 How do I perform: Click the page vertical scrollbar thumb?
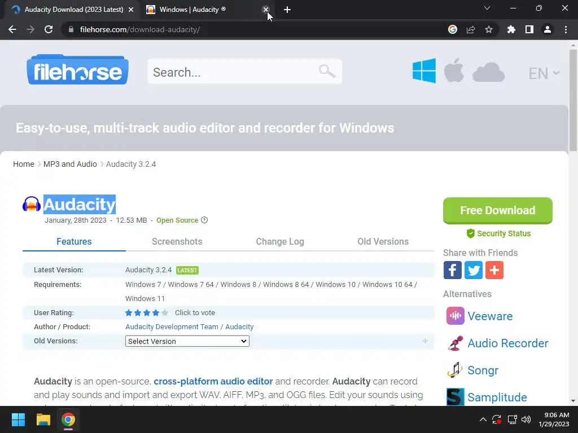click(573, 100)
